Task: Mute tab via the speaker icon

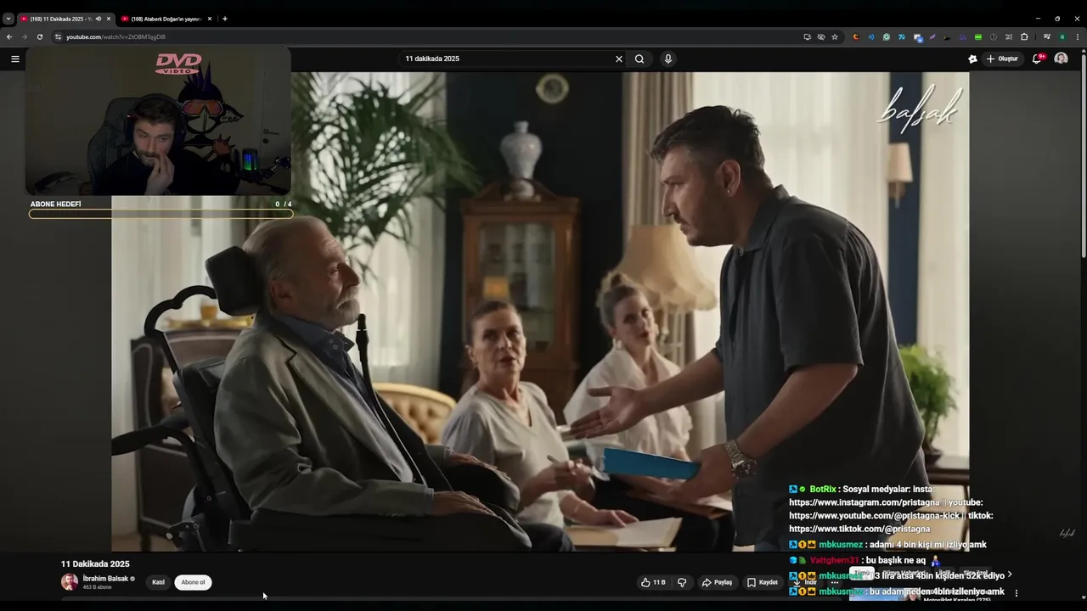Action: 99,19
